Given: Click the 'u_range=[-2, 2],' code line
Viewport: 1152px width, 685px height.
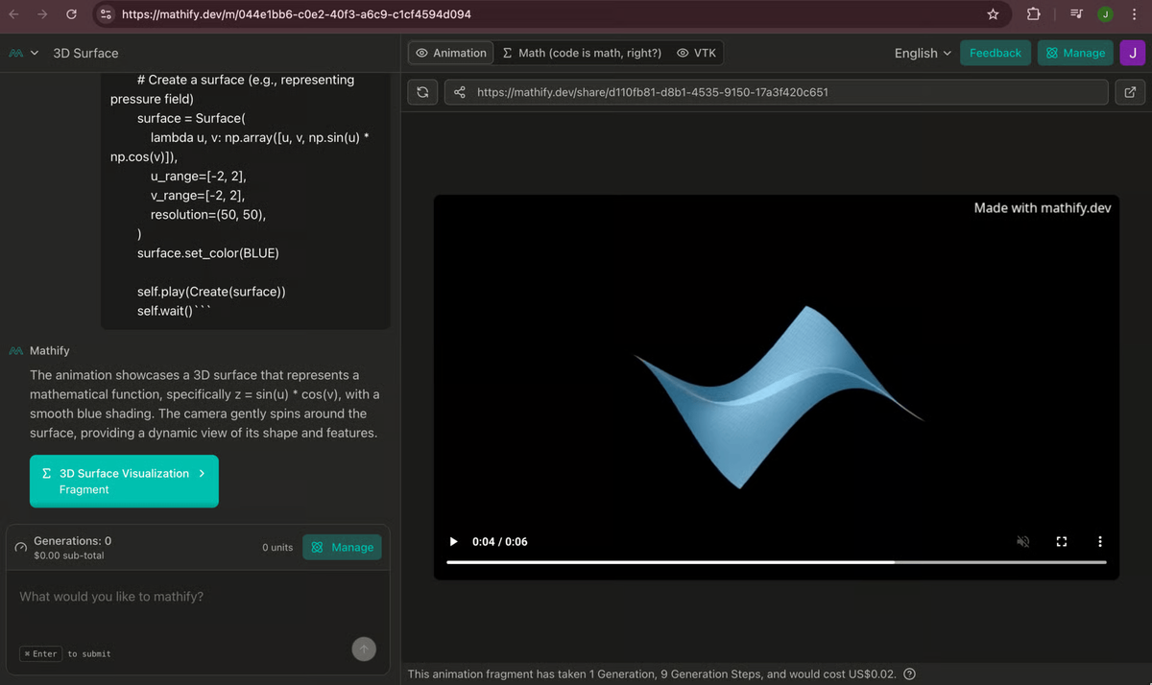Looking at the screenshot, I should (x=199, y=177).
